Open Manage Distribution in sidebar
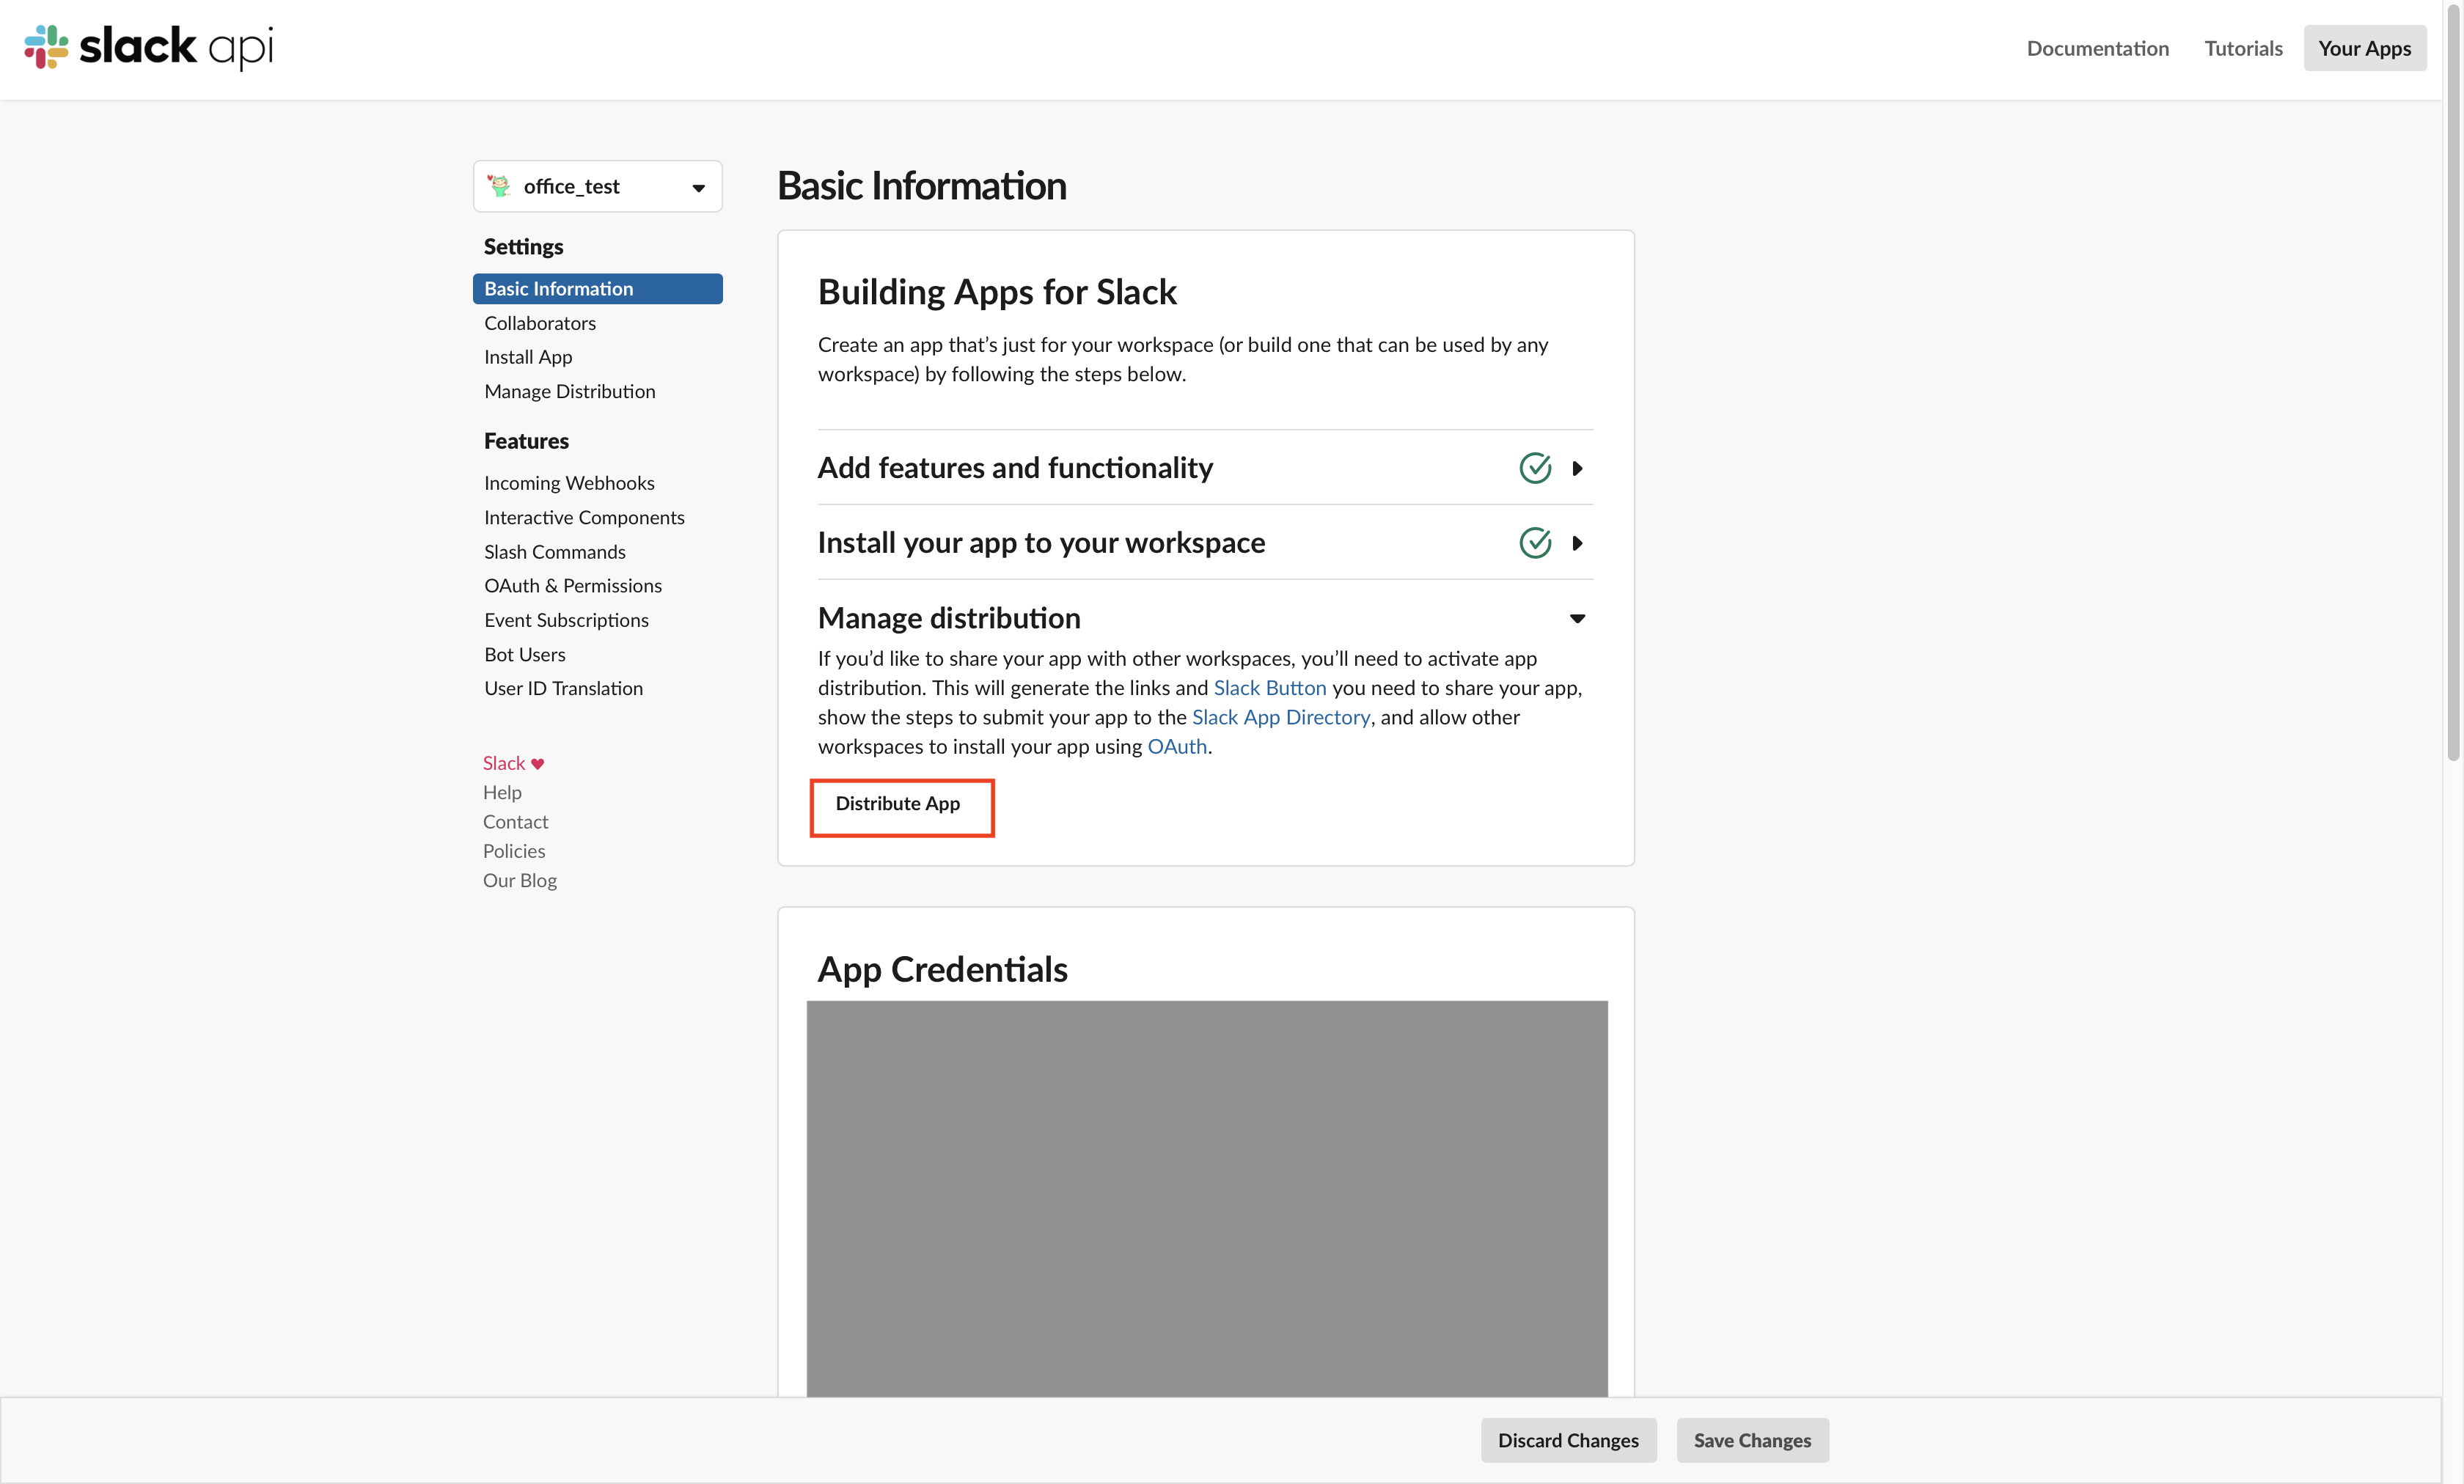Screen dimensions: 2464x1484 (x=570, y=391)
